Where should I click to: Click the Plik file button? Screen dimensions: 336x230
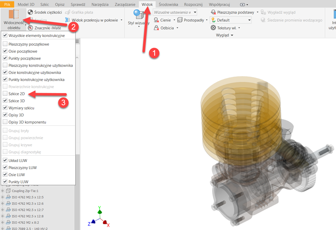coord(7,4)
